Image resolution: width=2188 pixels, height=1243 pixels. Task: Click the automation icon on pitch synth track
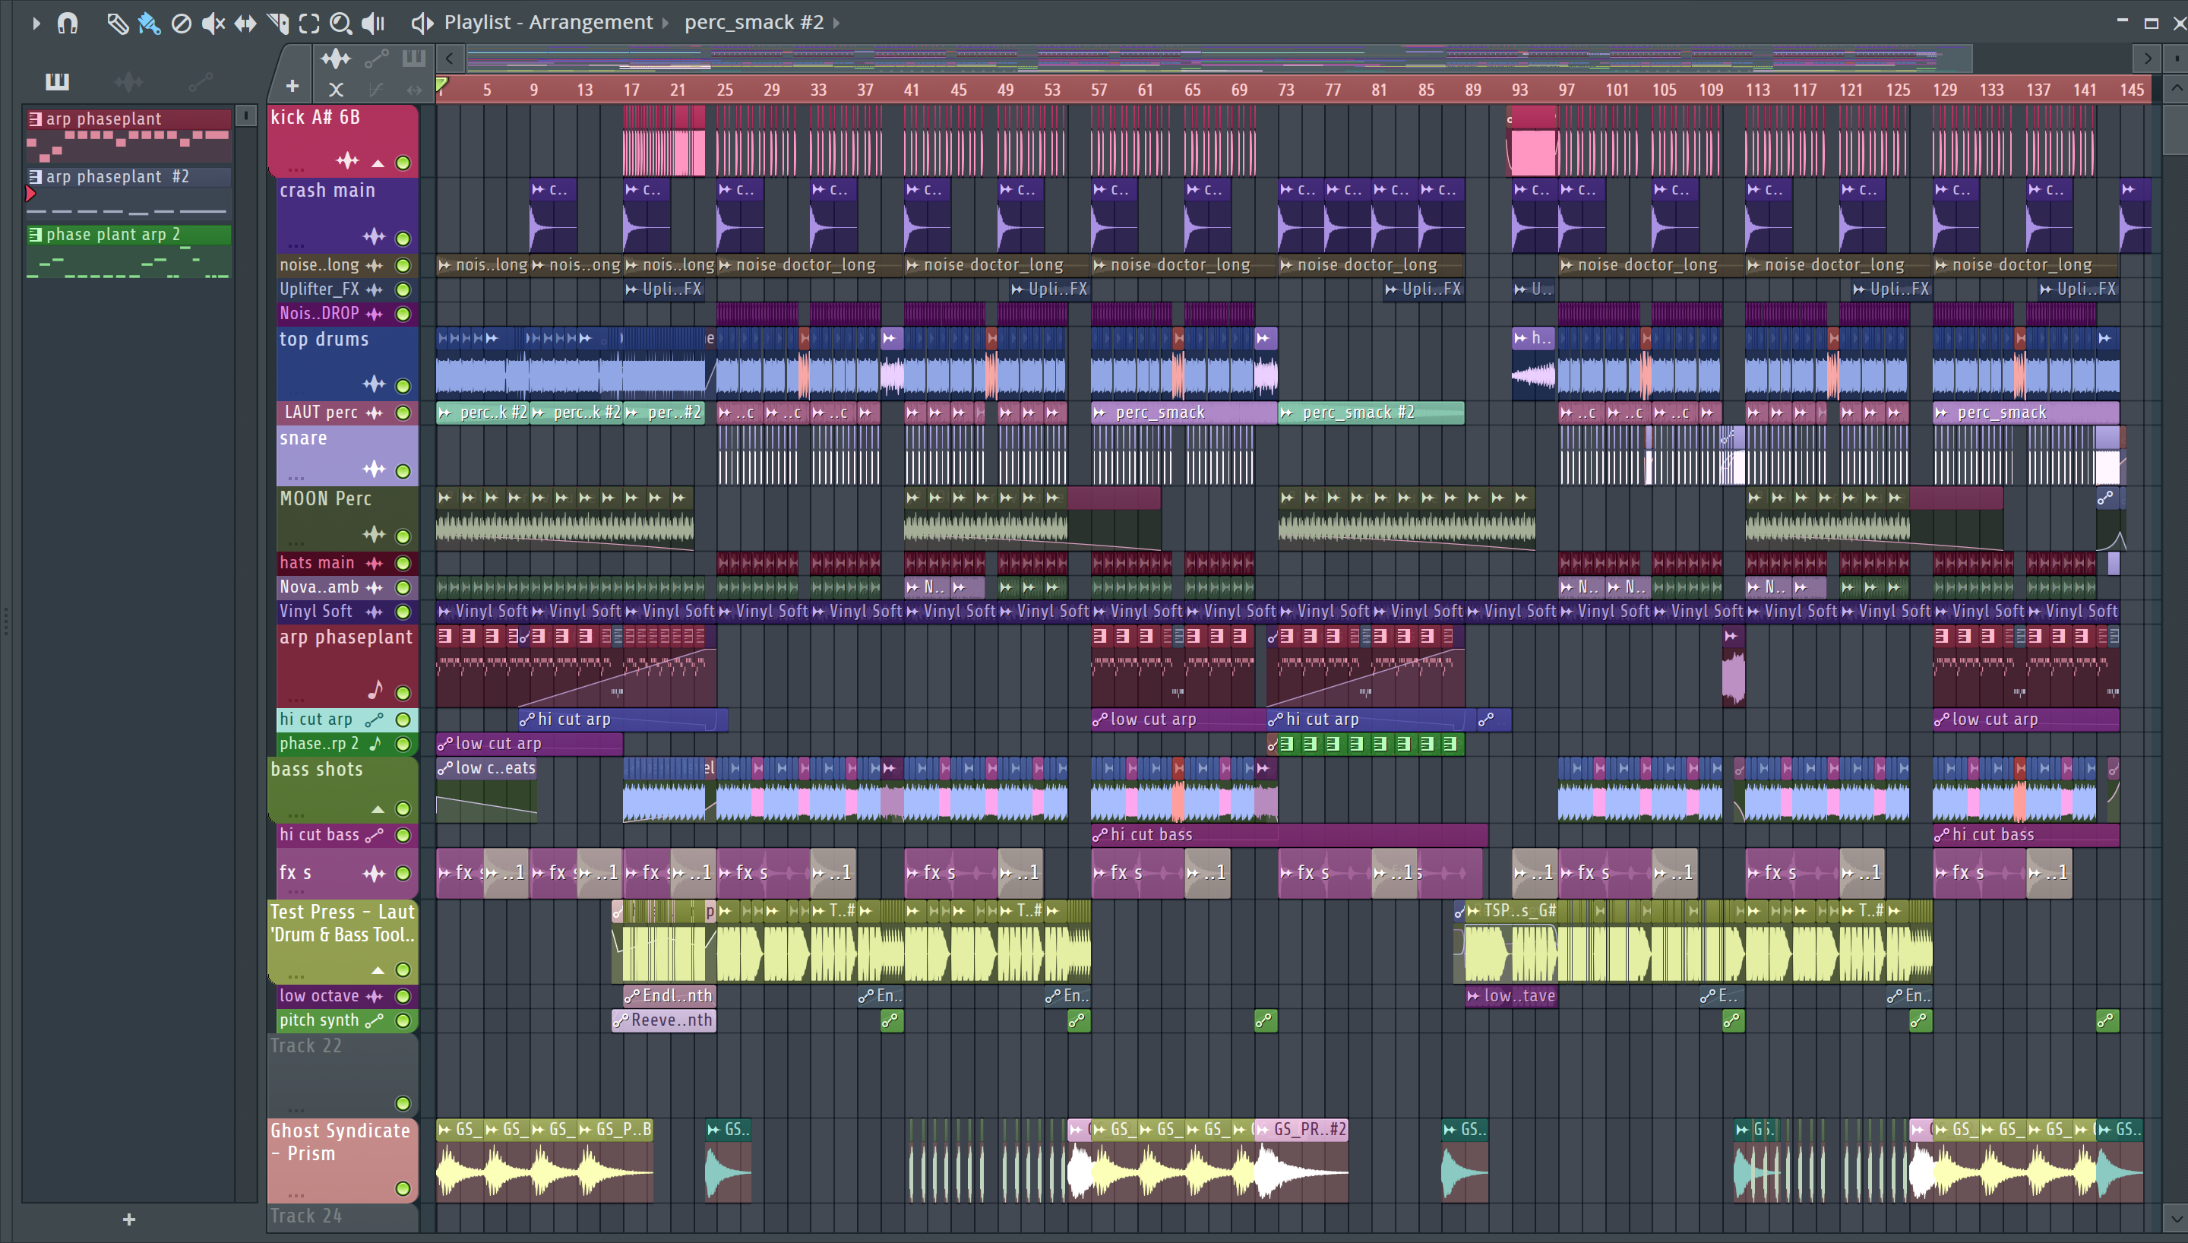point(375,1020)
